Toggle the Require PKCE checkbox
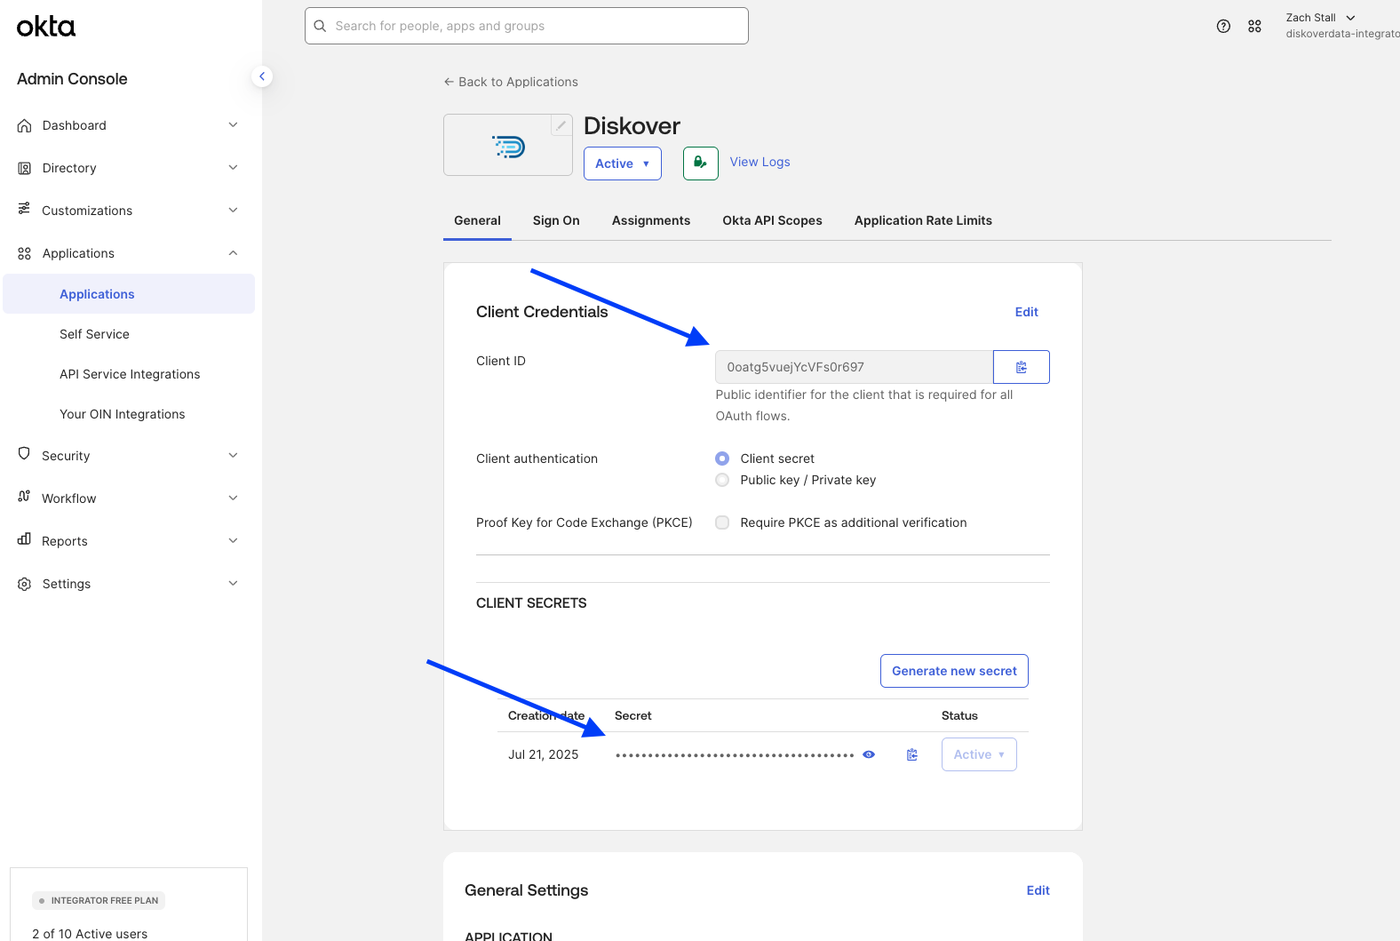 coord(722,522)
